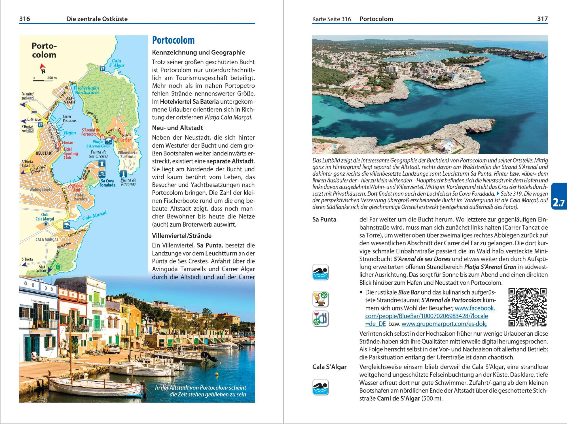Click the restaurant icon beside Fidel Sporting Club

tap(60, 148)
